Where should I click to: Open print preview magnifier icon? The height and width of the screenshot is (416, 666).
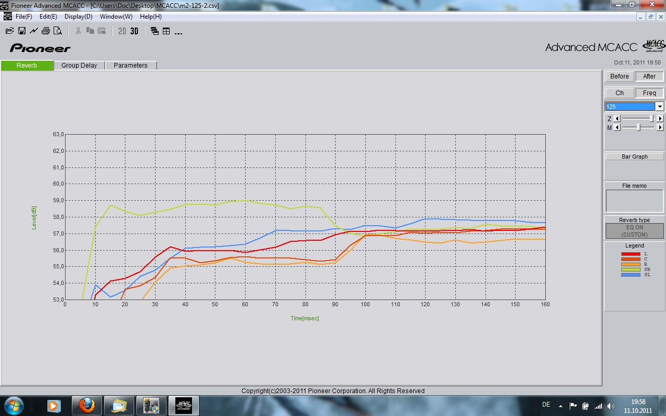click(58, 31)
